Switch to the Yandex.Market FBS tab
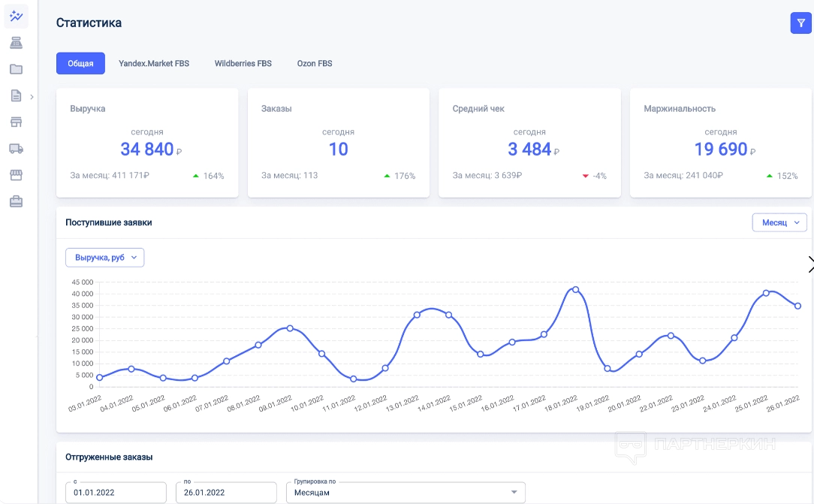 [154, 64]
